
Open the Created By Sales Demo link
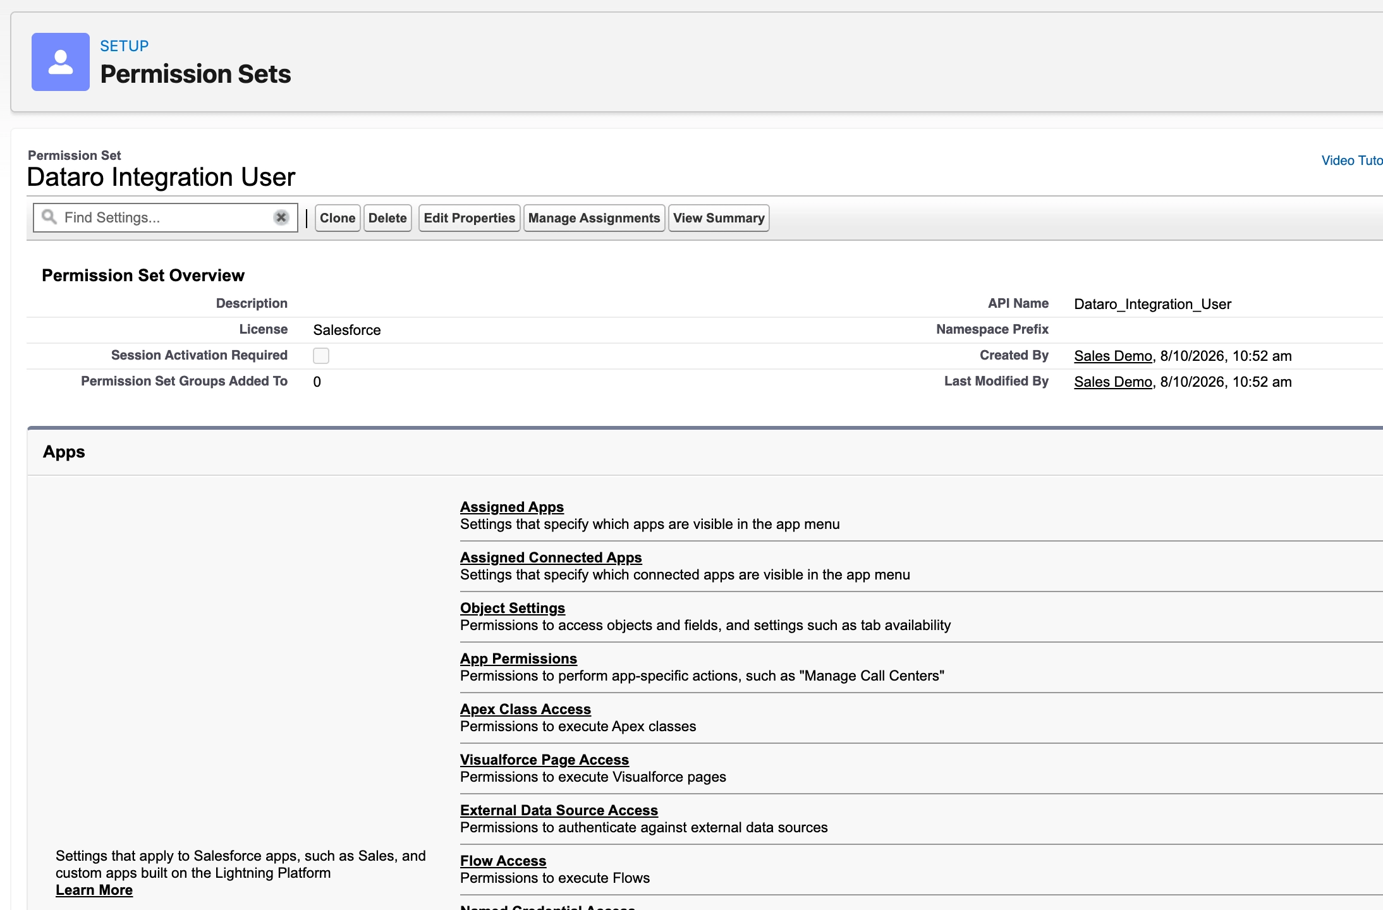click(1113, 356)
